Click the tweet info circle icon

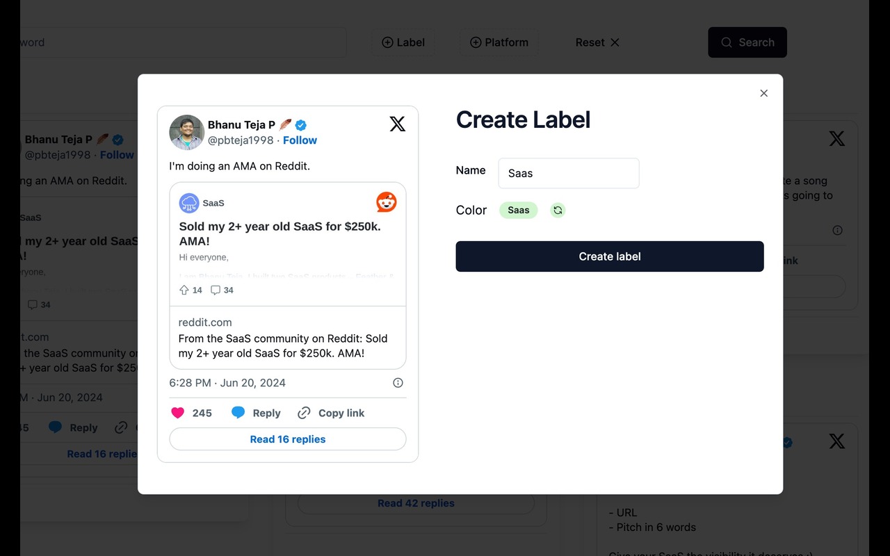398,383
